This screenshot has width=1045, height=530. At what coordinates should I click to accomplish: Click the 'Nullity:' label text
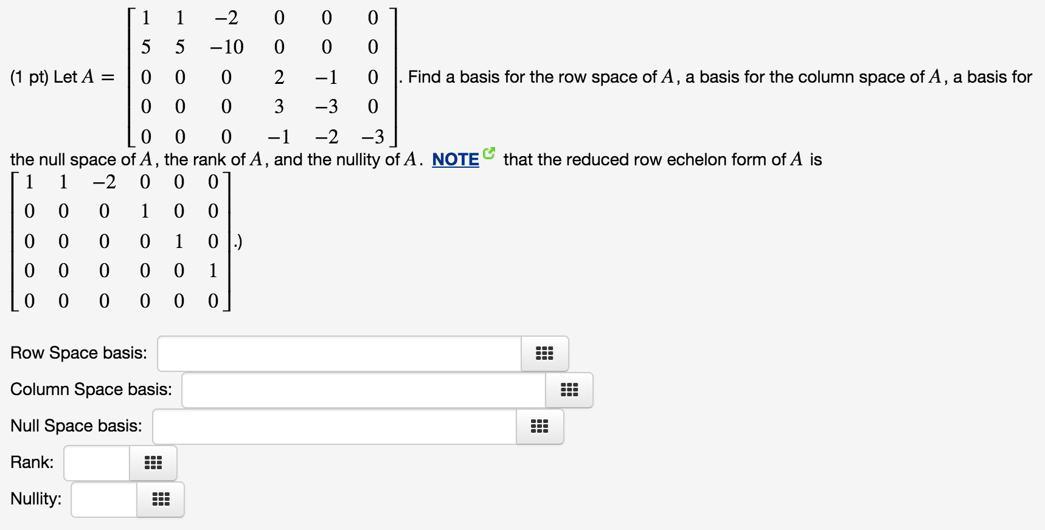[36, 499]
